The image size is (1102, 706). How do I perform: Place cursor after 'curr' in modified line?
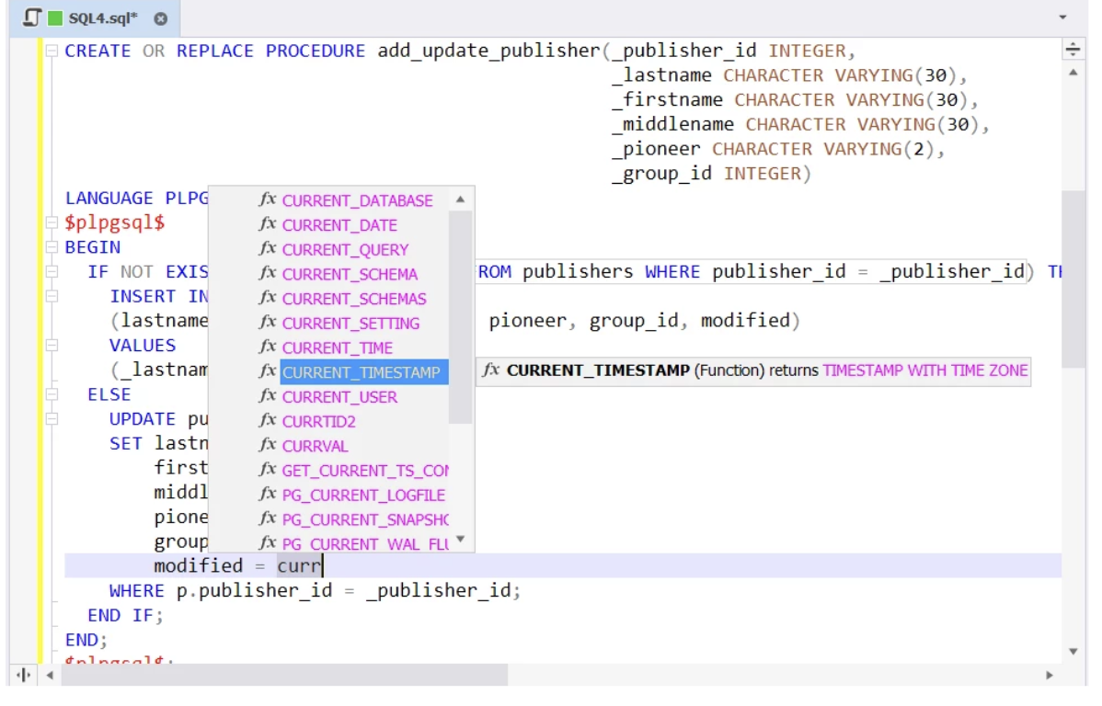tap(323, 566)
